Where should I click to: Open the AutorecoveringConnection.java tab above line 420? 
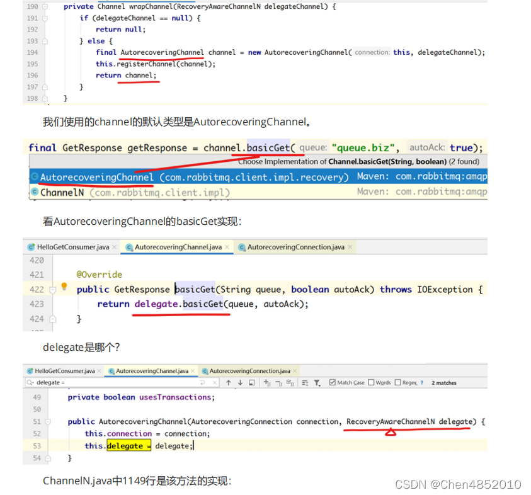tap(295, 247)
